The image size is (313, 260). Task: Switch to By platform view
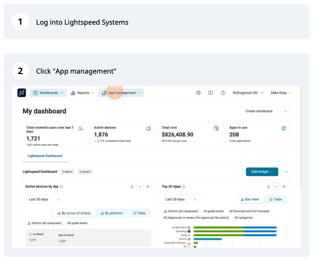click(x=112, y=213)
